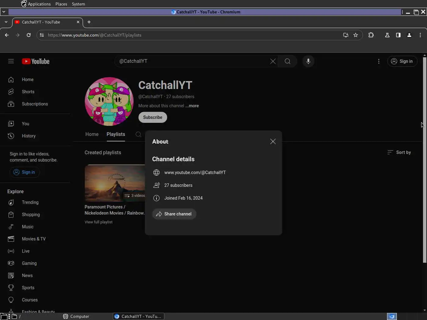
Task: Click Share channel button
Action: point(174,214)
